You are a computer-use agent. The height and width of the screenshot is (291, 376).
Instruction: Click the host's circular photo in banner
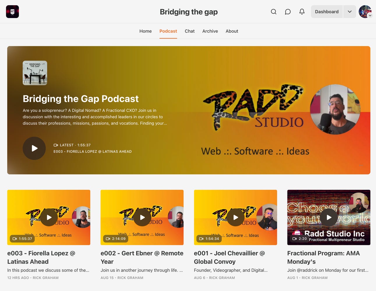pos(335,109)
